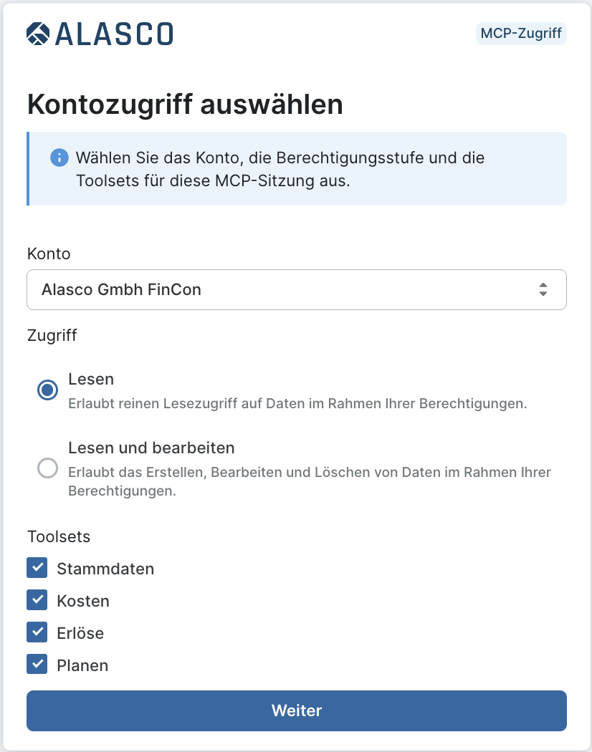Image resolution: width=592 pixels, height=752 pixels.
Task: Click the Lesen und bearbeiten label
Action: point(151,448)
